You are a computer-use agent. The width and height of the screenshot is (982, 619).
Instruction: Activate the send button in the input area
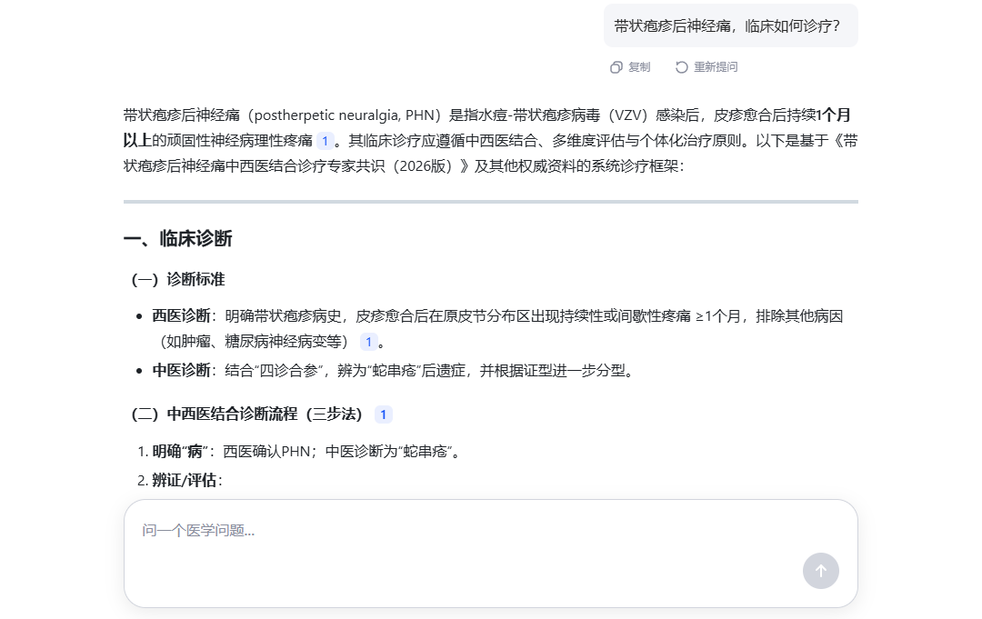(x=820, y=571)
